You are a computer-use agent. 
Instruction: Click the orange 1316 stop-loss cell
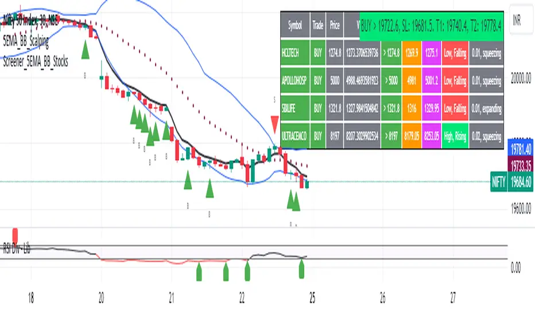pyautogui.click(x=412, y=108)
